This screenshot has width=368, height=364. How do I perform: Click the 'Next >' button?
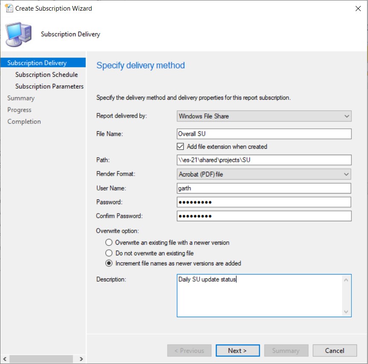238,350
